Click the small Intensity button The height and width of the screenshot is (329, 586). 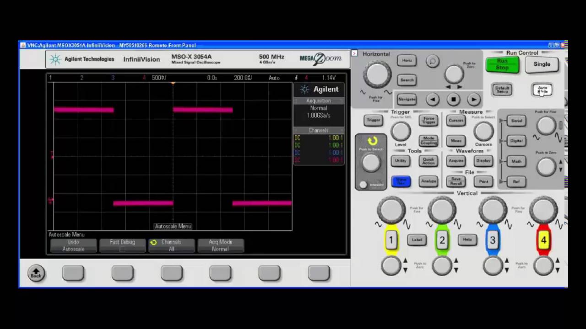tap(364, 185)
